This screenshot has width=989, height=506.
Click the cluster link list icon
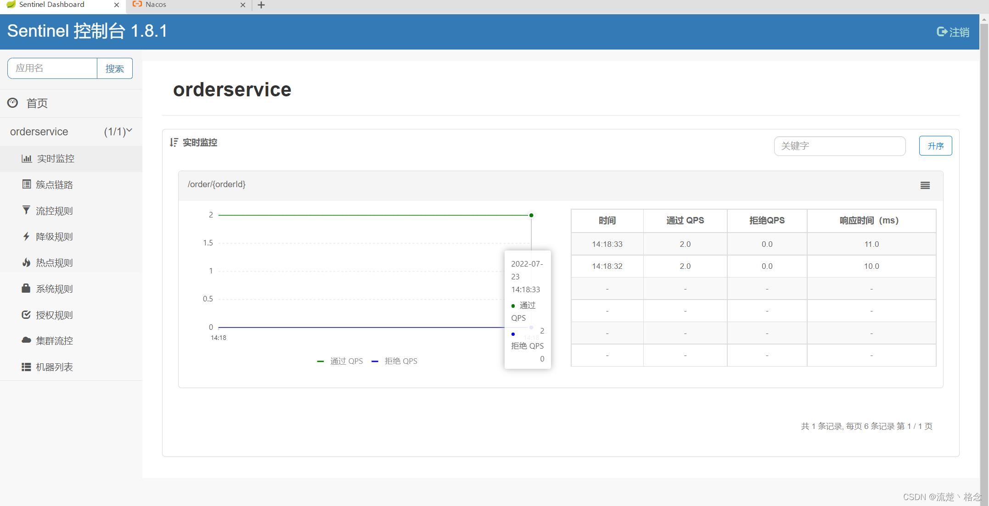pos(27,184)
